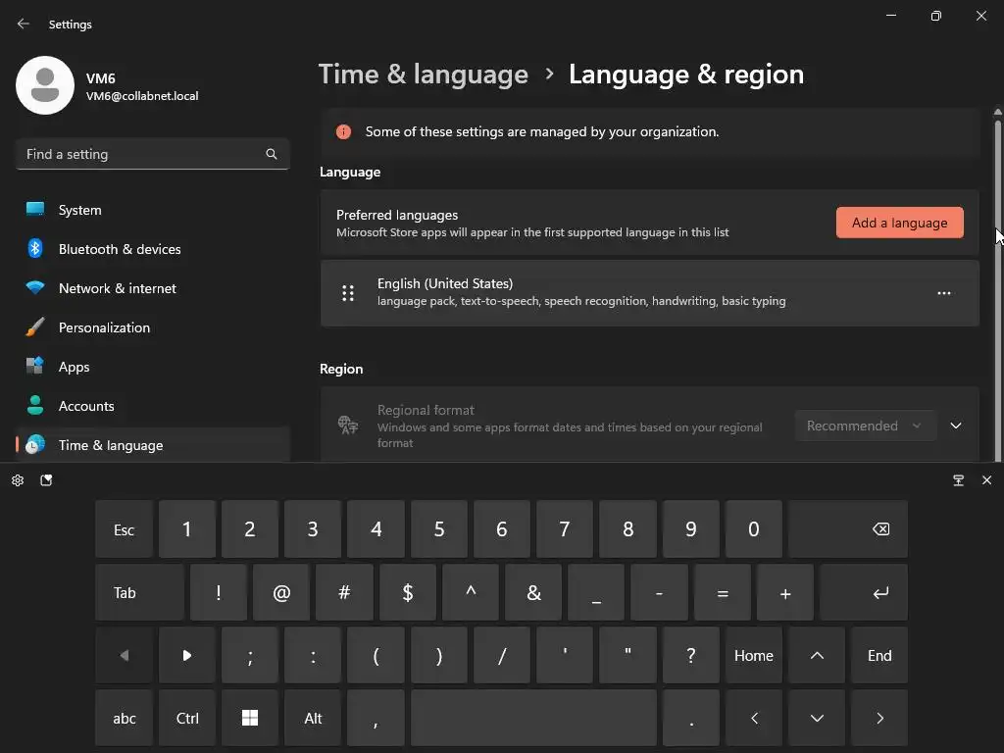Viewport: 1004px width, 753px height.
Task: Open the Apps settings category
Action: click(x=152, y=367)
